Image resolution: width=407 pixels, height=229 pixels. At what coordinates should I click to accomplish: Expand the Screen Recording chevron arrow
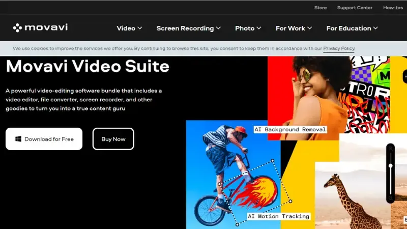coord(218,28)
